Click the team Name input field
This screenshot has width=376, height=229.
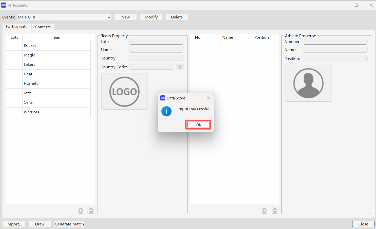pyautogui.click(x=156, y=50)
